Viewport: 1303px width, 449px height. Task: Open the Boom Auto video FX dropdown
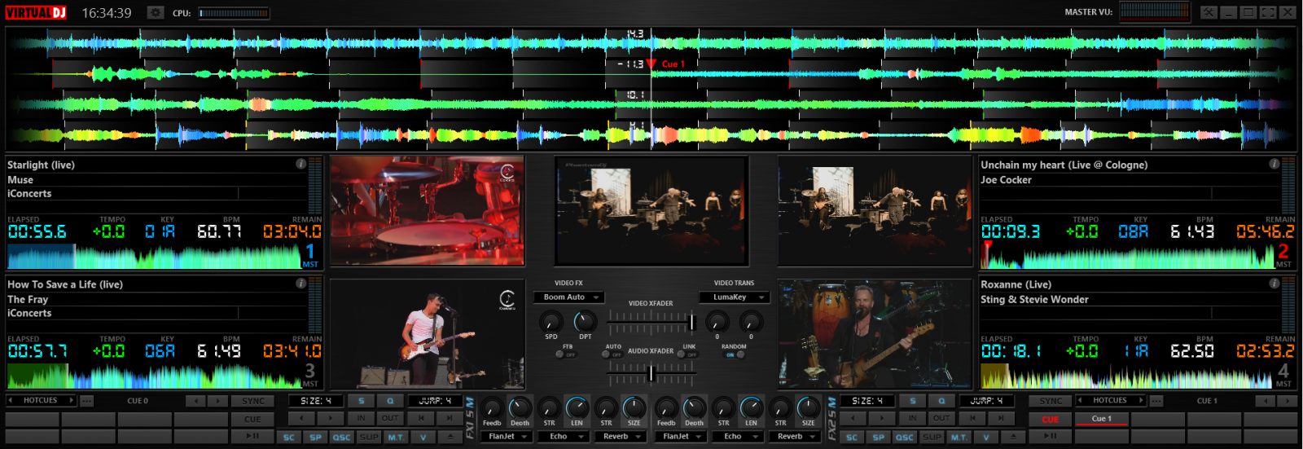(568, 297)
